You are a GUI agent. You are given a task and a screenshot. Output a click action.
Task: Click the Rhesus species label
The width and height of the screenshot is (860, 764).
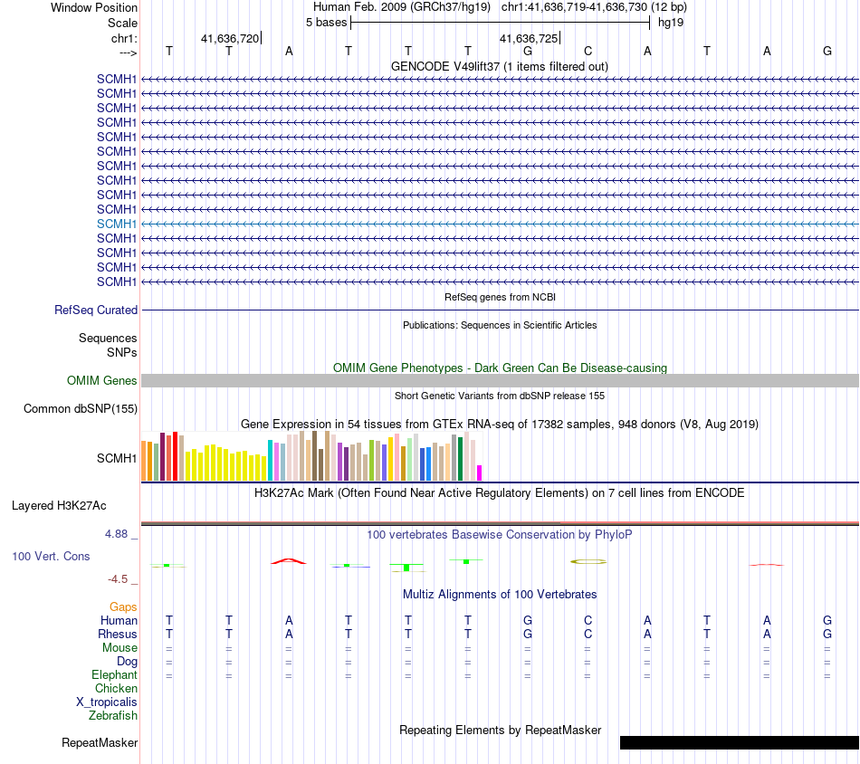[118, 634]
